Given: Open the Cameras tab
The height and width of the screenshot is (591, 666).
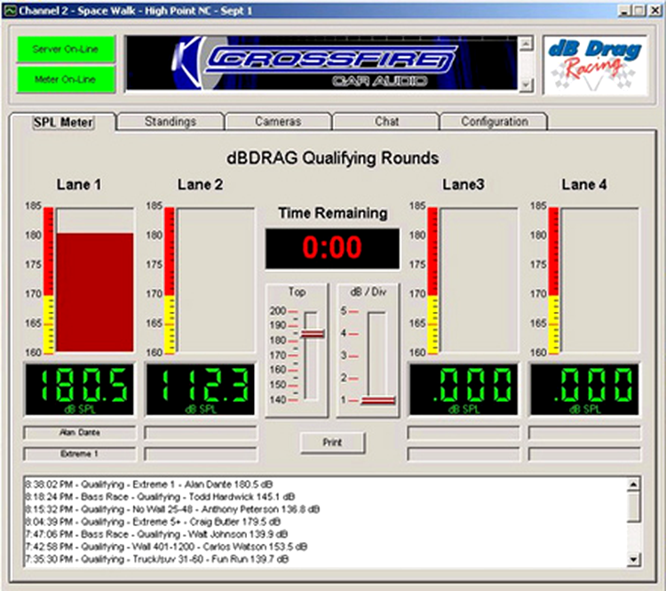Looking at the screenshot, I should 277,122.
